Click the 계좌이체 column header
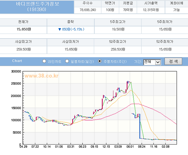Viewport: 188px width, 155px height. (x=177, y=3)
